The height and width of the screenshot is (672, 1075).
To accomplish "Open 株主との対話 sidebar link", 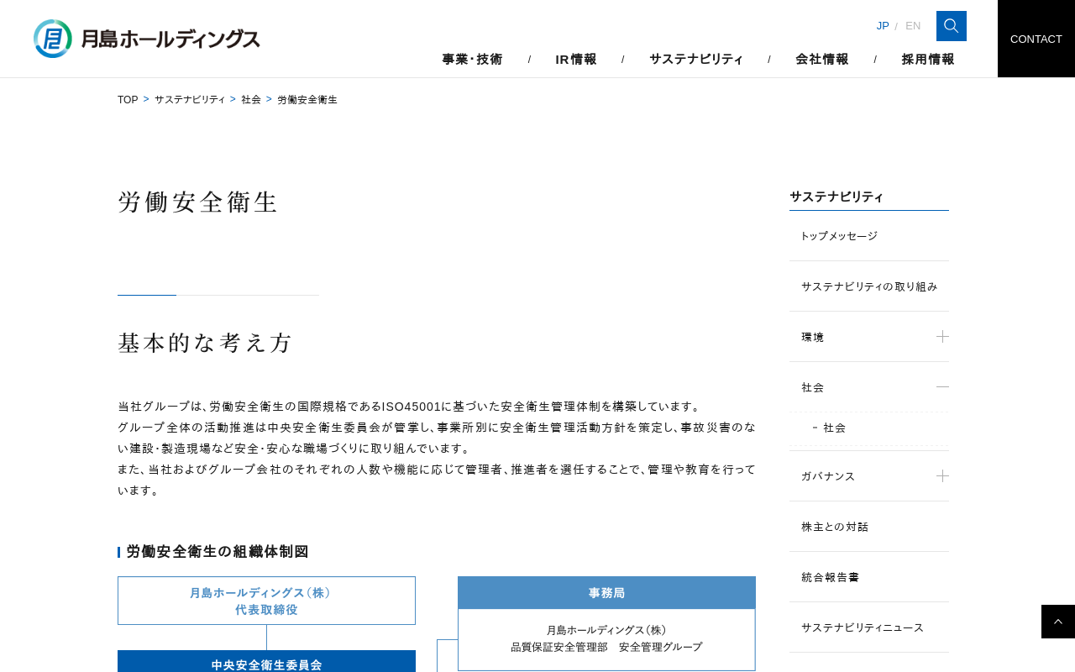I will pos(835,527).
